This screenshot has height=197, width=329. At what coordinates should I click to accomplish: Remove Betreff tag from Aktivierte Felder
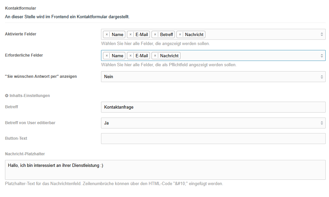[155, 34]
